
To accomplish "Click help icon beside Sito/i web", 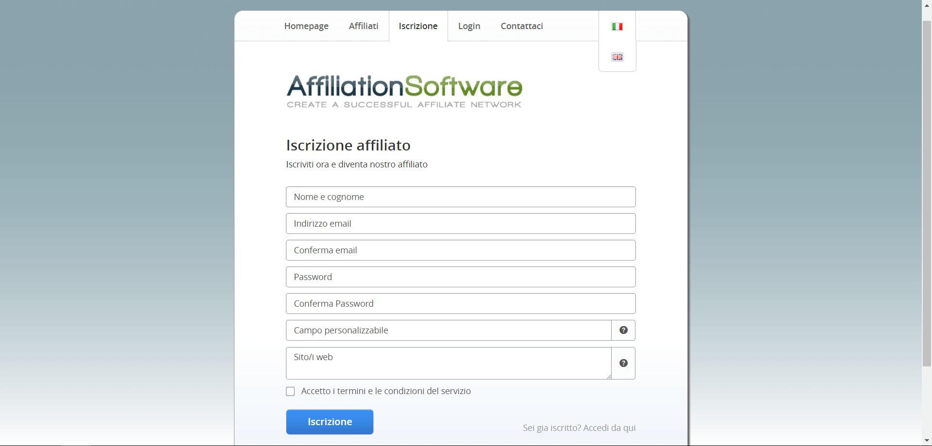I will [x=623, y=363].
